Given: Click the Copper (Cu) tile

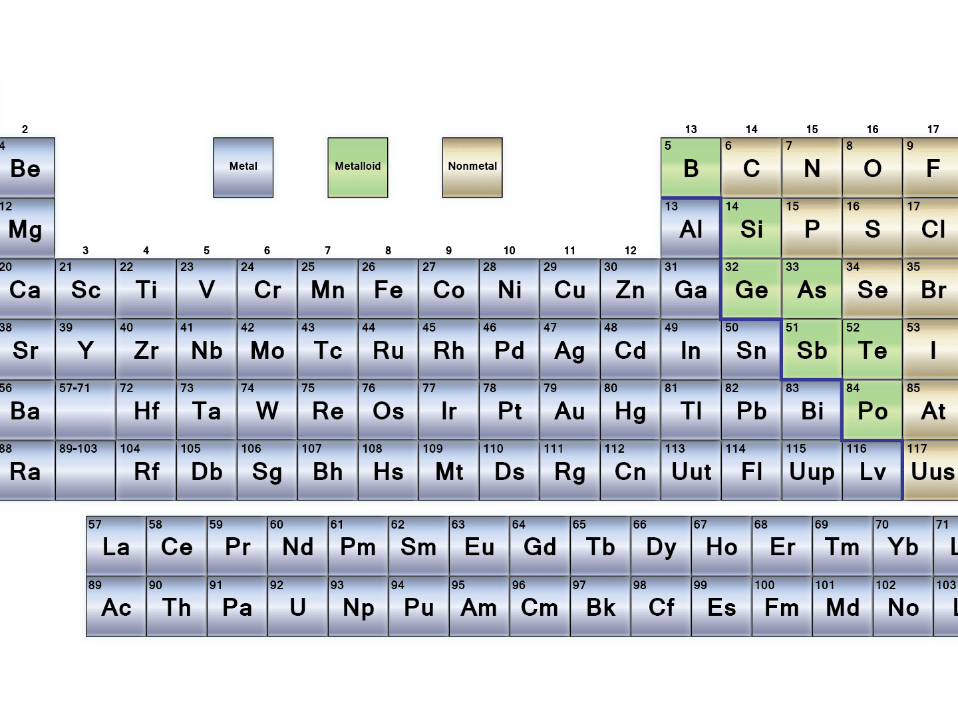Looking at the screenshot, I should coord(569,289).
